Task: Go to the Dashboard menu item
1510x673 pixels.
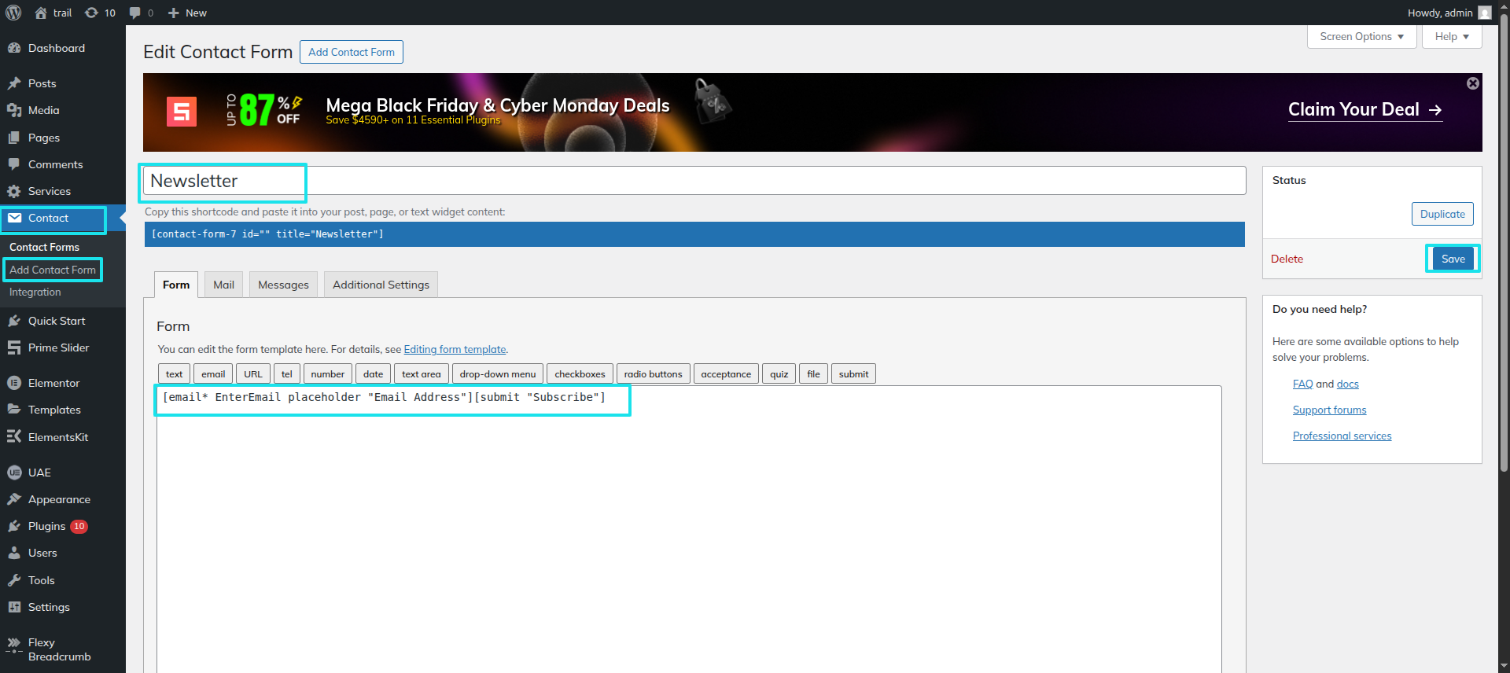Action: (56, 48)
